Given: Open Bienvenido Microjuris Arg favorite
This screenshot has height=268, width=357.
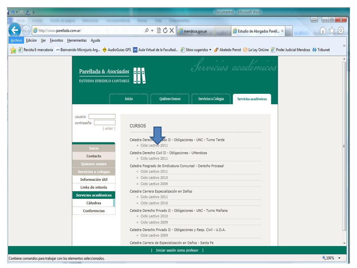Looking at the screenshot, I should (x=78, y=50).
